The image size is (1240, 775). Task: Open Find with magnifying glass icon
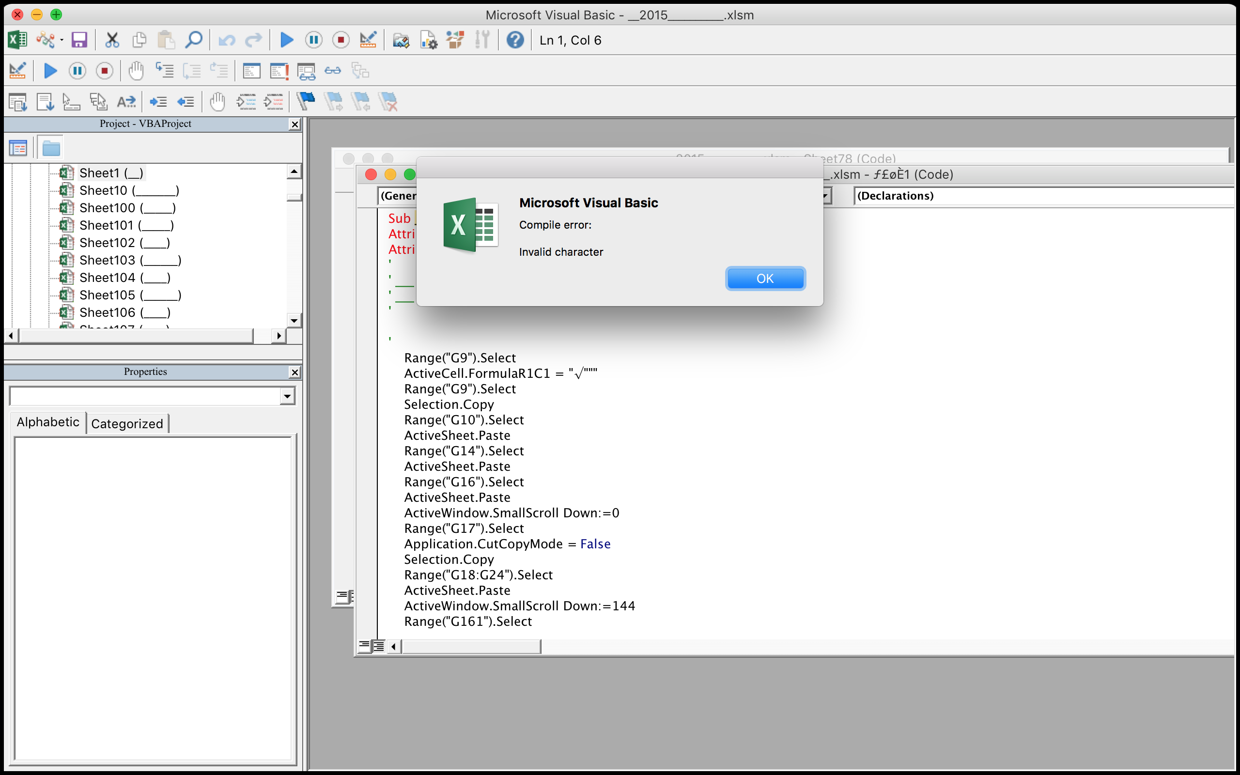194,40
